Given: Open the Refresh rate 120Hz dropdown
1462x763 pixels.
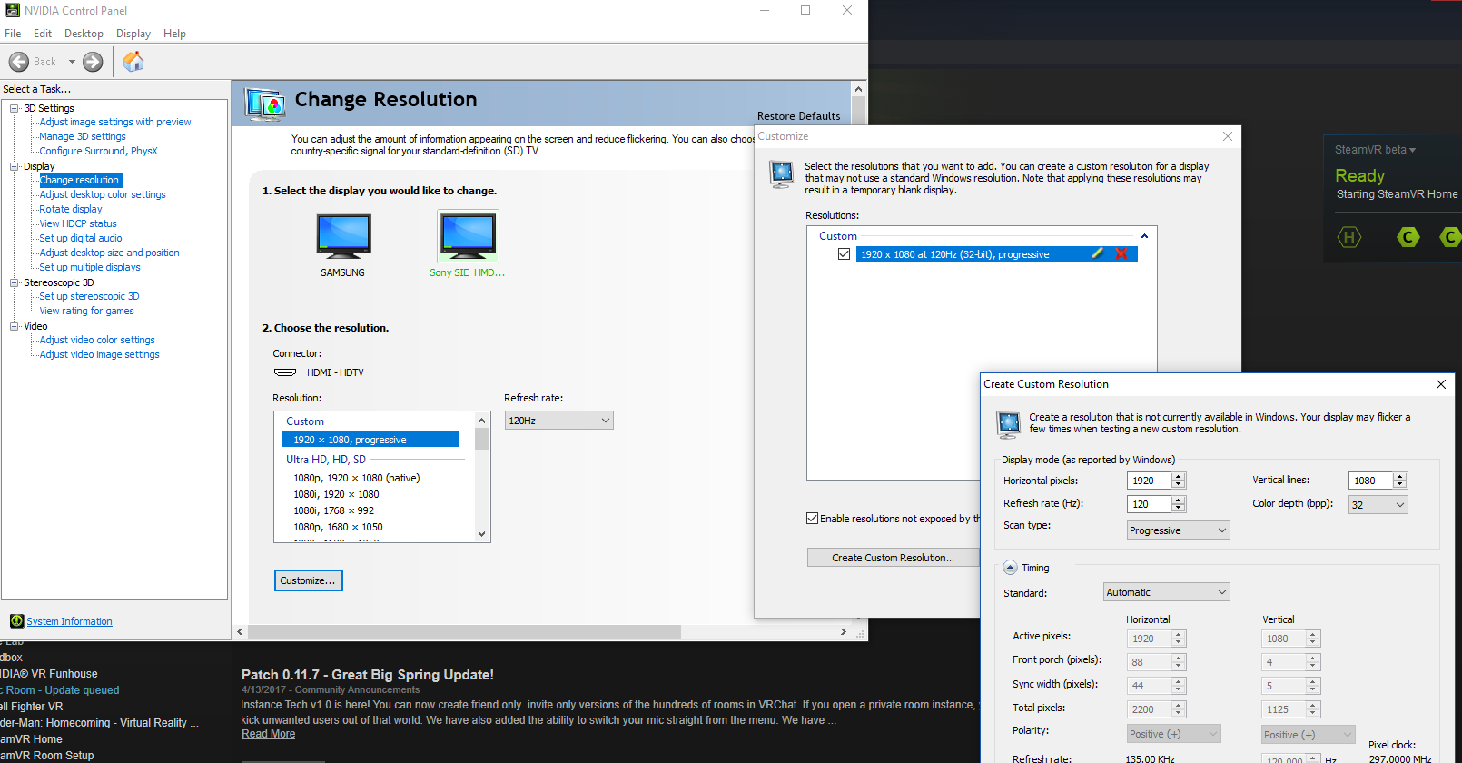Looking at the screenshot, I should click(x=559, y=421).
